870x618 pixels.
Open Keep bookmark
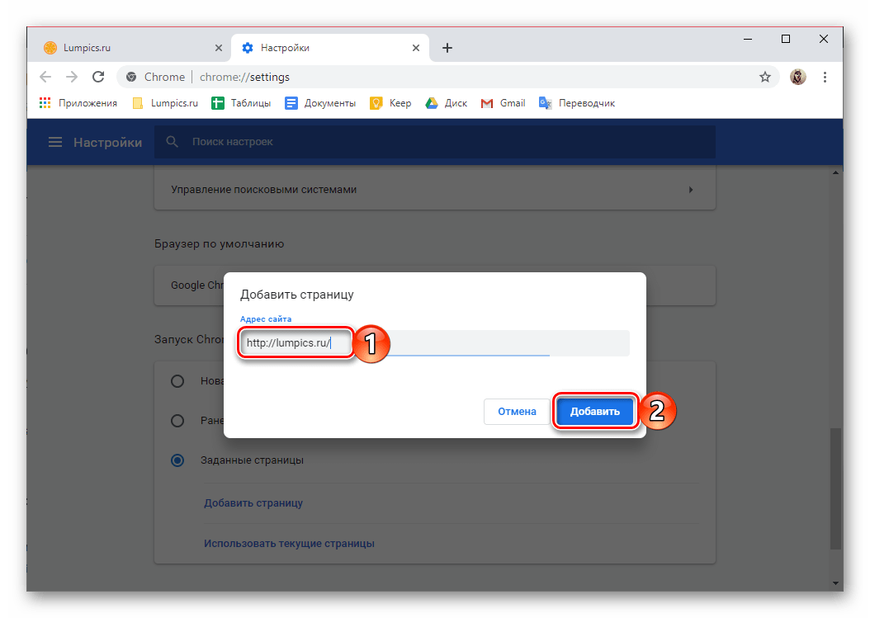[x=390, y=103]
